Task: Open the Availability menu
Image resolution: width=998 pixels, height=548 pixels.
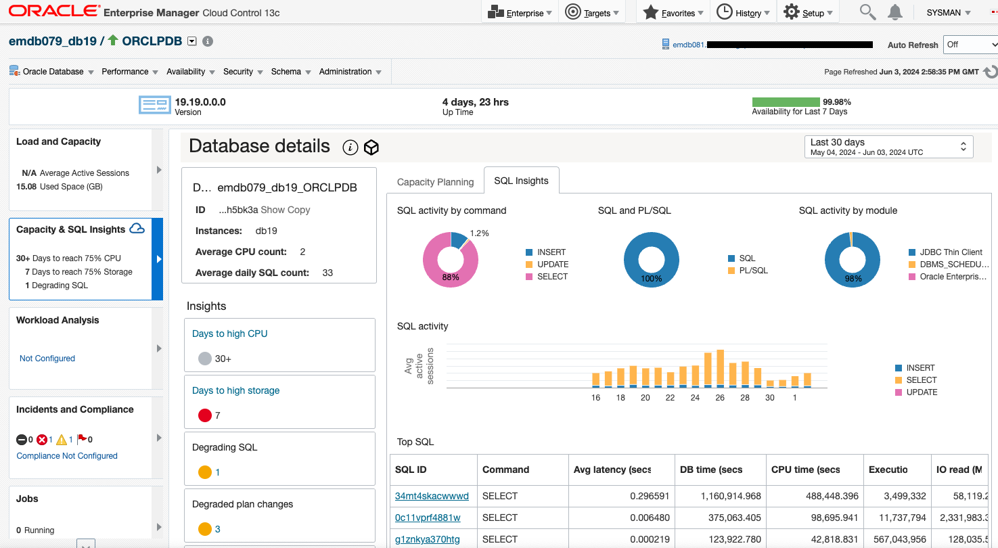Action: pyautogui.click(x=191, y=72)
